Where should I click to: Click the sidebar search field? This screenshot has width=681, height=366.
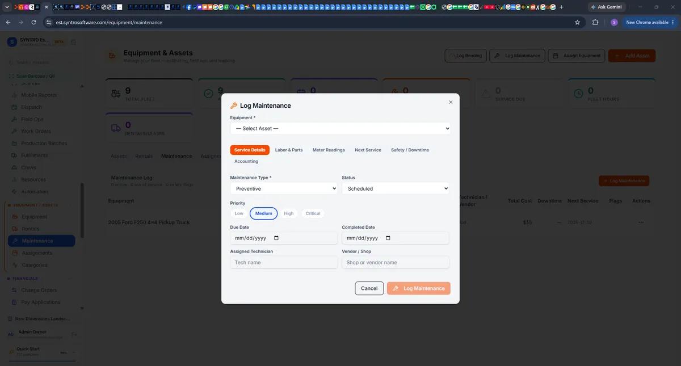coord(43,62)
